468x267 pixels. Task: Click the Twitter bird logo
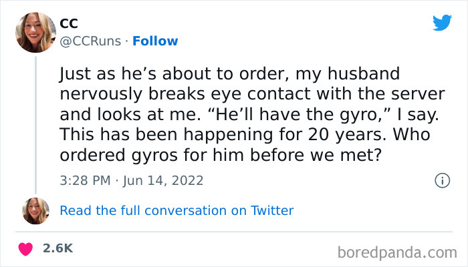442,23
